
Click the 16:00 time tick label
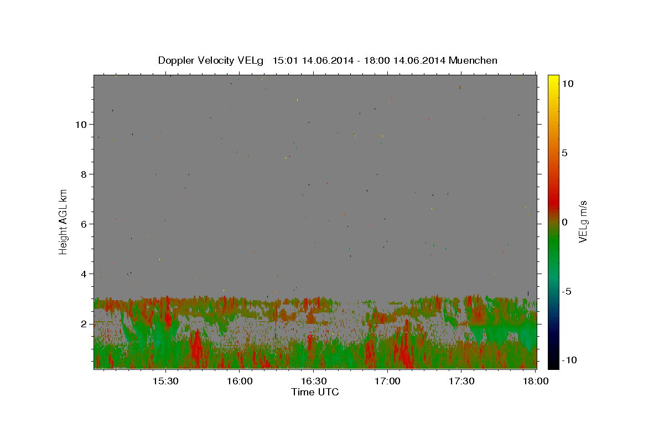tap(239, 382)
